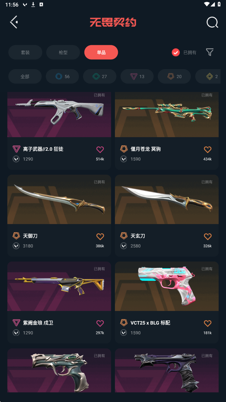Like the 紫阙金琅 戍卫 skin

[x=100, y=323]
